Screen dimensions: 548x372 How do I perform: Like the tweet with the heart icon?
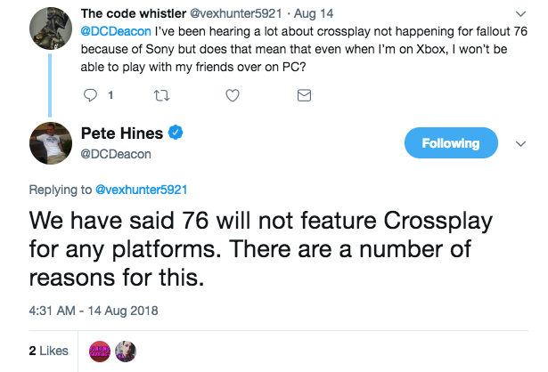[232, 94]
